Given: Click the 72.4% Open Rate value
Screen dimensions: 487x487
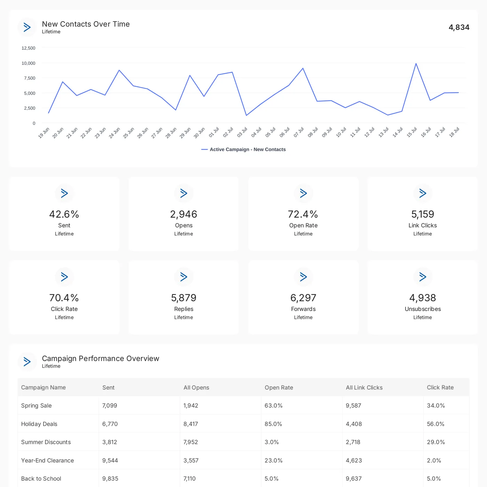Looking at the screenshot, I should [x=303, y=214].
